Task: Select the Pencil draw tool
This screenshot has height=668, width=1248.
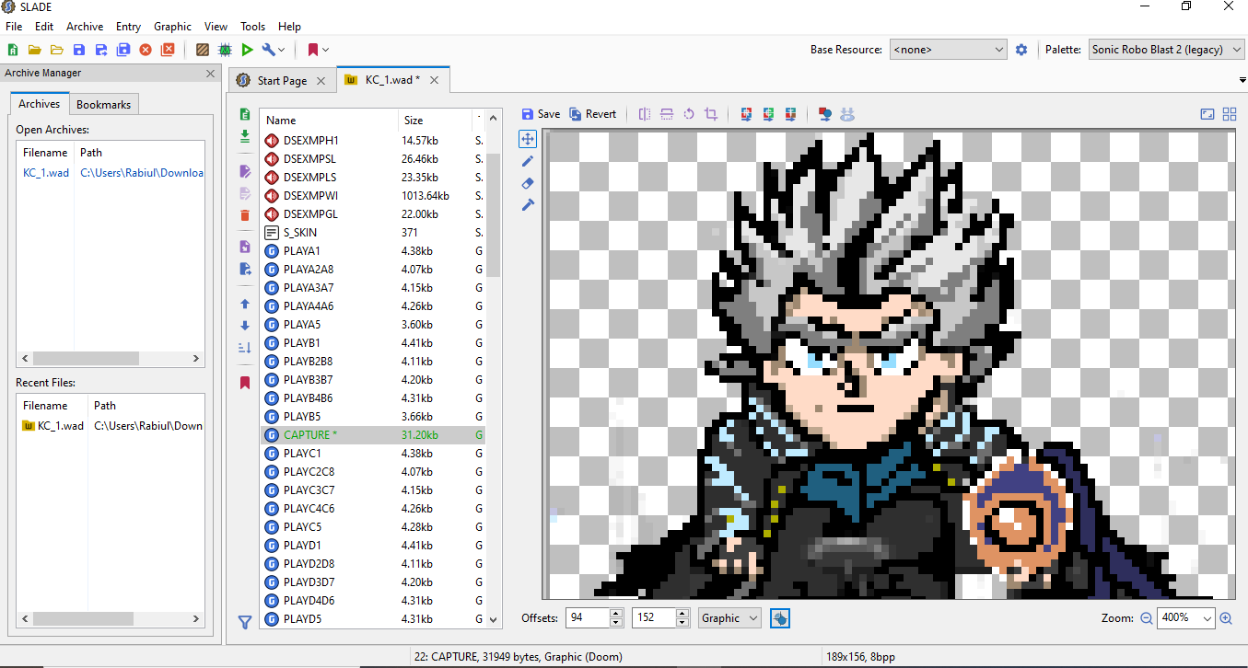Action: 528,161
